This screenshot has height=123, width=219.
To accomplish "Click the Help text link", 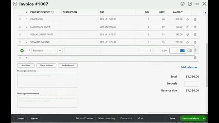I will click(196, 4).
